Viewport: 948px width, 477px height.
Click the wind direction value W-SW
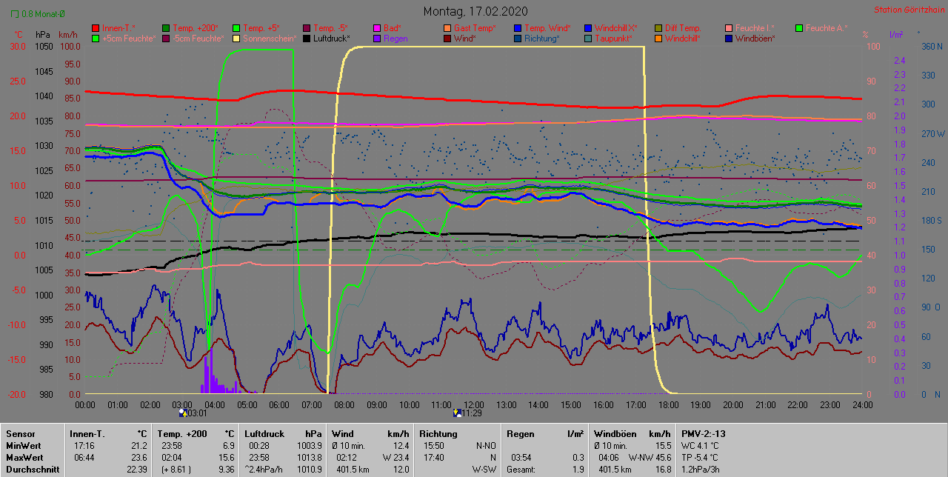tap(484, 469)
